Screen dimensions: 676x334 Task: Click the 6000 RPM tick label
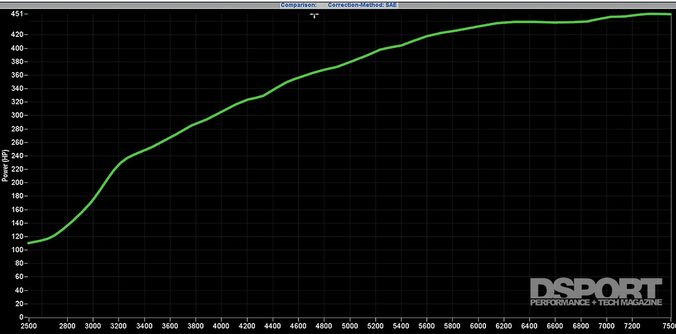coord(478,325)
